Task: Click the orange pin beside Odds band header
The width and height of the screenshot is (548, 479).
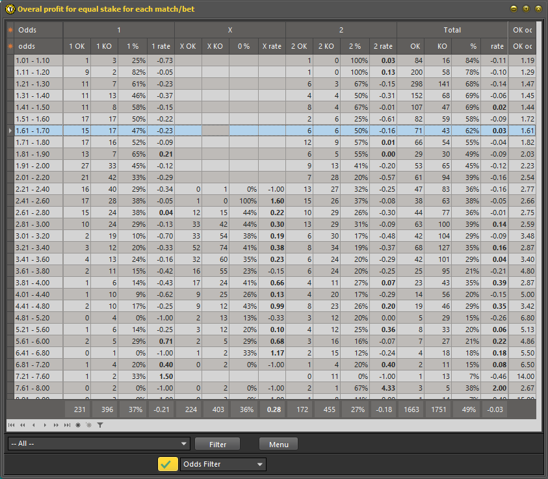Action: click(x=10, y=30)
